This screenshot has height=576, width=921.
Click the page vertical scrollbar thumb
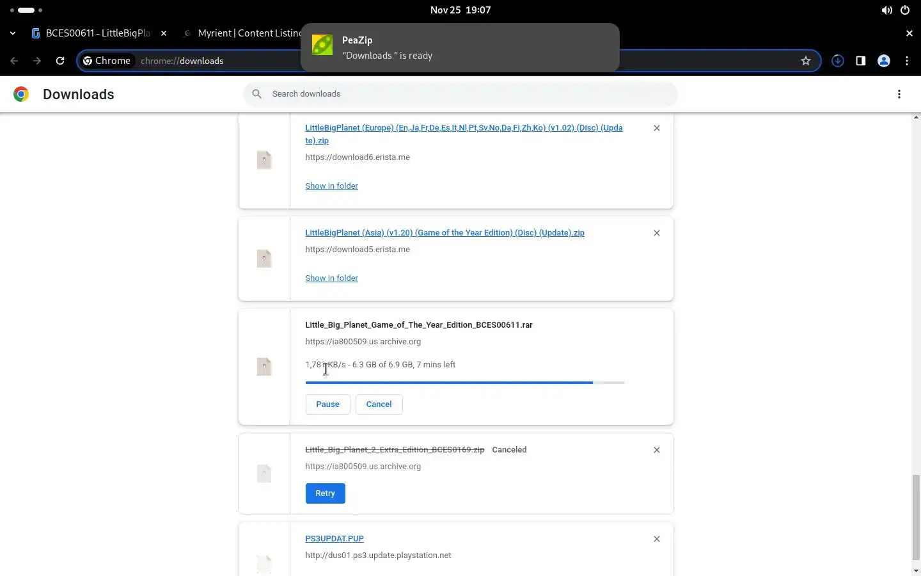[x=916, y=517]
